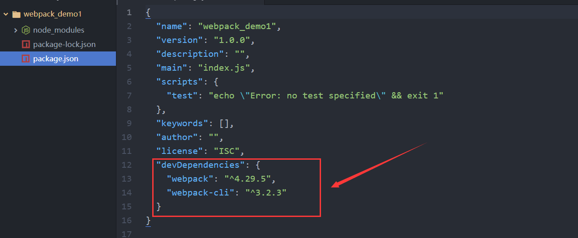Image resolution: width=578 pixels, height=238 pixels.
Task: Click the echo Error test script string
Action: [326, 96]
